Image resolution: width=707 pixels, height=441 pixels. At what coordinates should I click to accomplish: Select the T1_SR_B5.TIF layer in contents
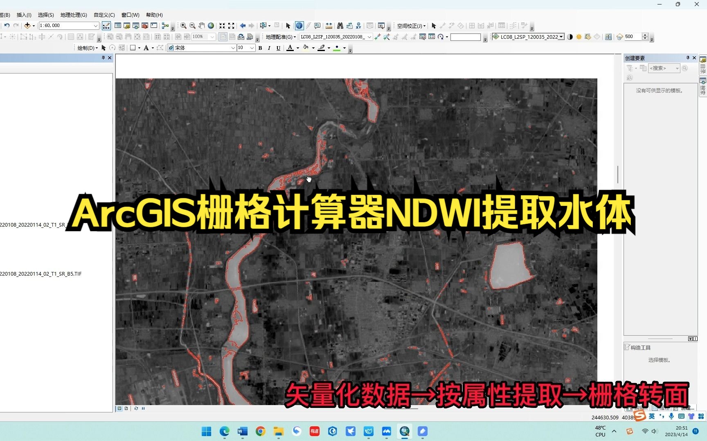[41, 274]
